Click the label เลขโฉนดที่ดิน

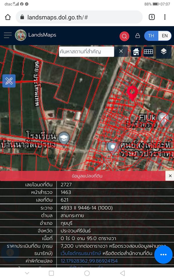(x=39, y=185)
